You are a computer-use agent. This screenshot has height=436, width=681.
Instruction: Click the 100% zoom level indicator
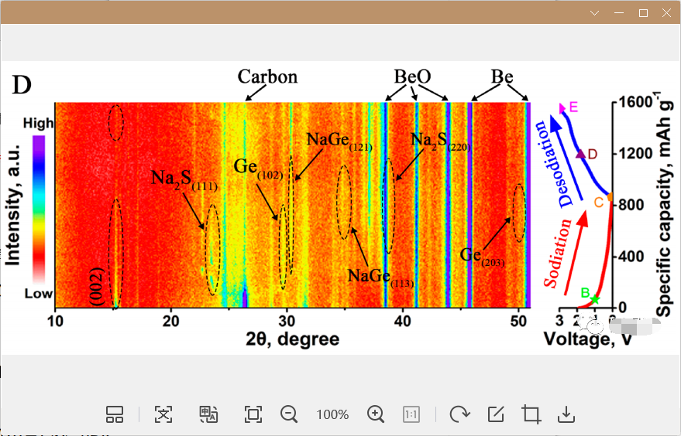click(x=332, y=415)
